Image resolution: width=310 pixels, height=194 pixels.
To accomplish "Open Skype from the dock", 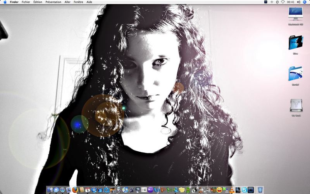I will (x=245, y=190).
